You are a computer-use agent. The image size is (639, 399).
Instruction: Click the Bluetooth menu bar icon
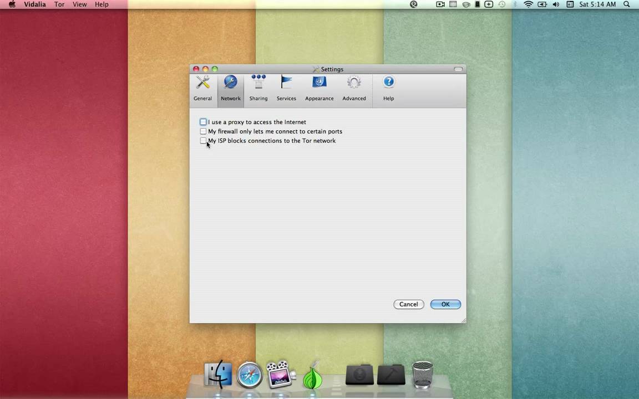515,4
